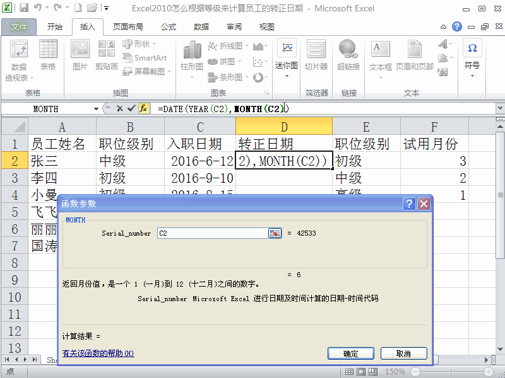Click 取消 to cancel the dialog
The height and width of the screenshot is (378, 505).
tap(403, 353)
